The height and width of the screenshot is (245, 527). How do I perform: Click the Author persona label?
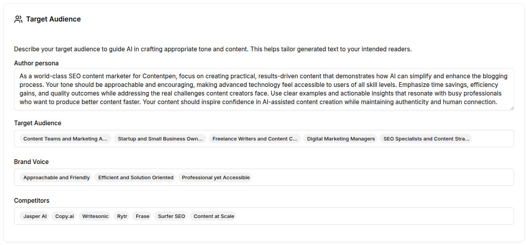36,63
